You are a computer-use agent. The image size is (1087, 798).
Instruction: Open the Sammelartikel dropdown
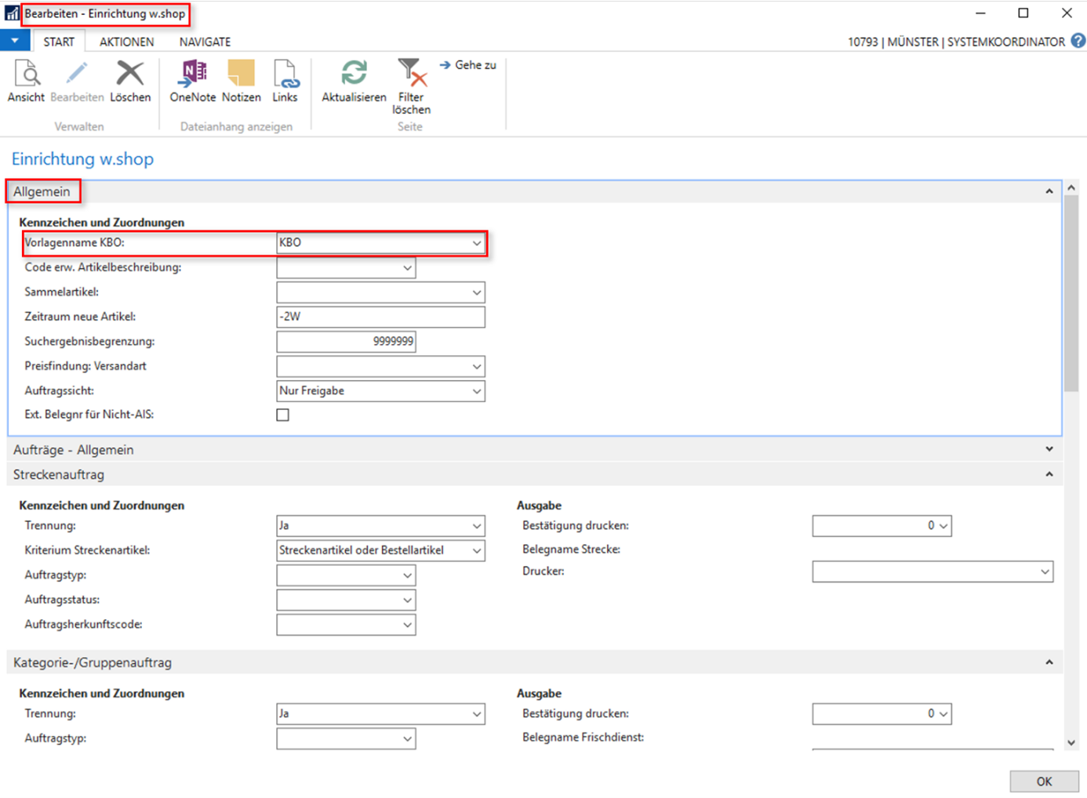click(476, 292)
